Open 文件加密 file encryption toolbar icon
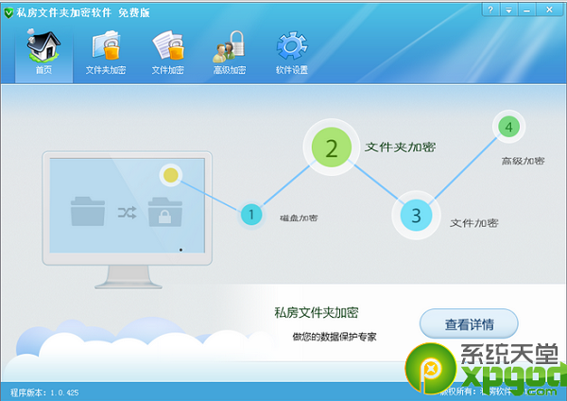The image size is (567, 401). pyautogui.click(x=168, y=53)
